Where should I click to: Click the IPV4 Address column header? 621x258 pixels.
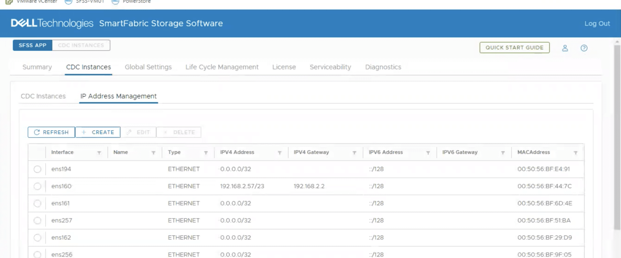click(x=237, y=152)
